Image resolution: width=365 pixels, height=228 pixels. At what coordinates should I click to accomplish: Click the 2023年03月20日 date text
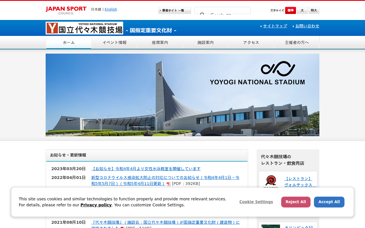coord(68,169)
